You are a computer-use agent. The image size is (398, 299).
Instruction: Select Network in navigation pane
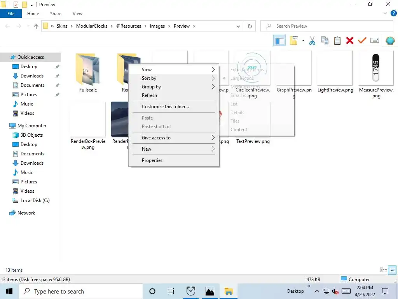26,213
